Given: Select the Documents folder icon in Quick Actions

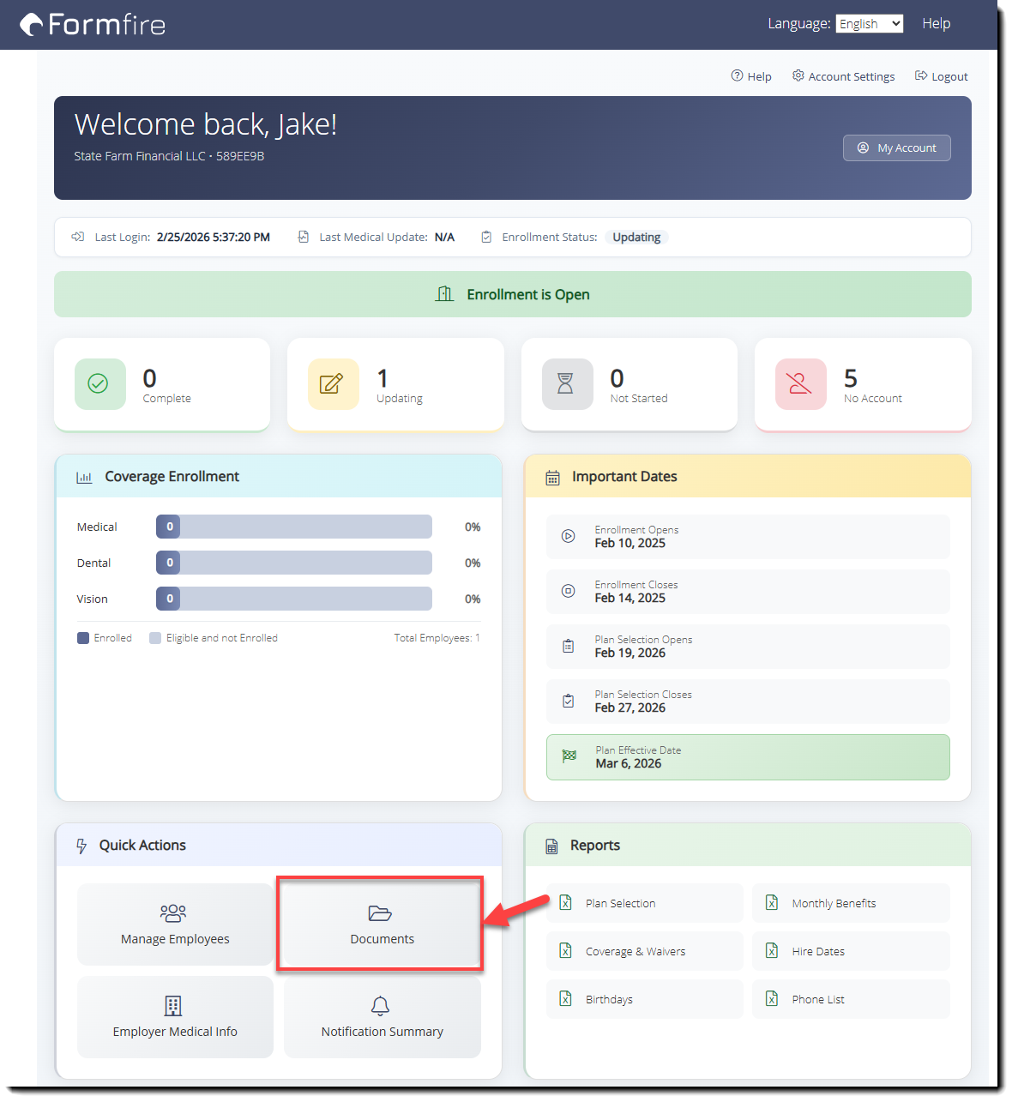Looking at the screenshot, I should coord(381,912).
